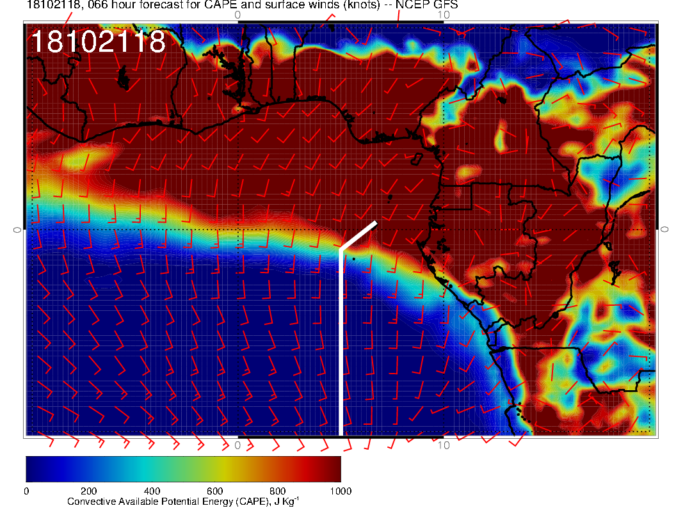Click the colorbar tick label 400
This screenshot has width=676, height=522.
click(x=152, y=491)
